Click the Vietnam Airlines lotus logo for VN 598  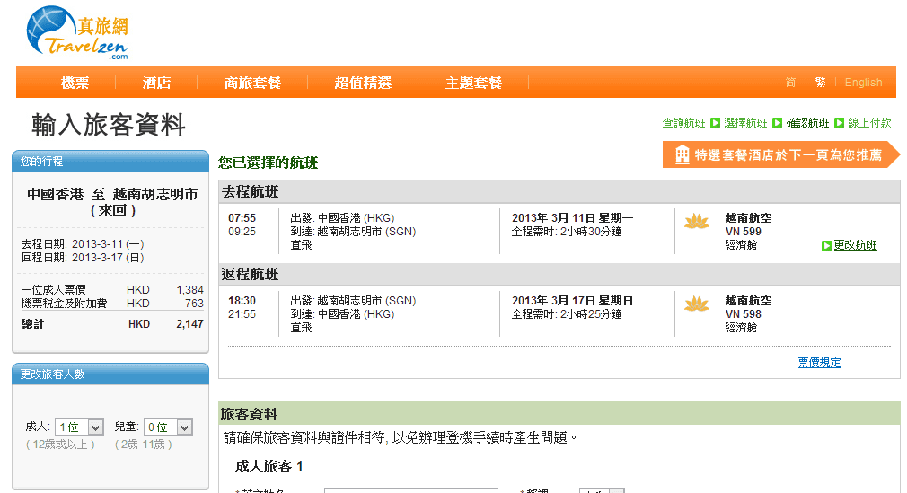coord(696,304)
